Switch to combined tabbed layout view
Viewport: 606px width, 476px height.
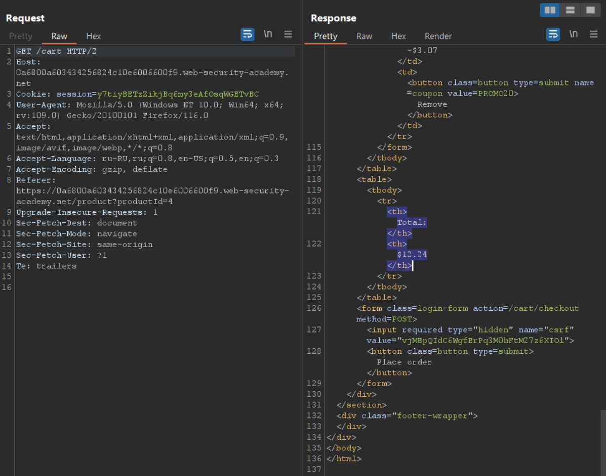[x=590, y=10]
